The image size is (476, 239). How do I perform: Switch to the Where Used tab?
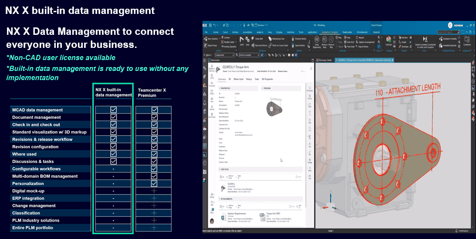pos(238,79)
